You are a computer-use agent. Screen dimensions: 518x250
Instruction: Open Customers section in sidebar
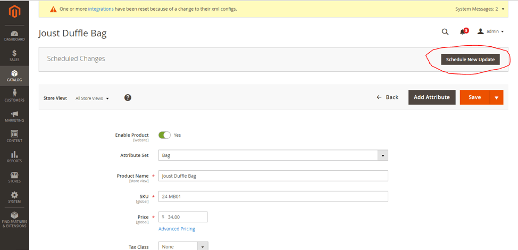14,96
